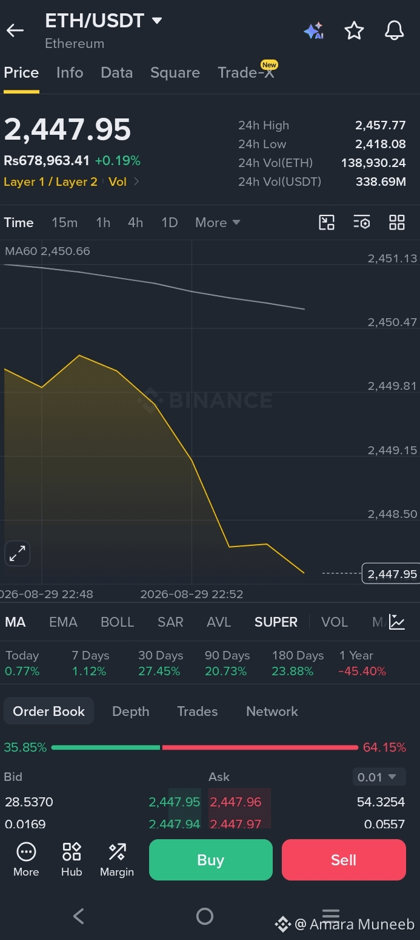Expand the More timeframe dropdown

pyautogui.click(x=218, y=222)
